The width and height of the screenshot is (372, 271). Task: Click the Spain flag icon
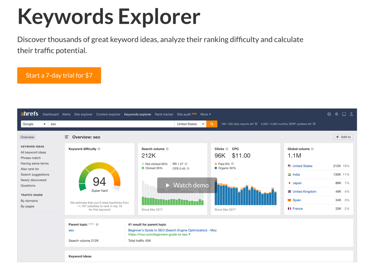coord(290,200)
